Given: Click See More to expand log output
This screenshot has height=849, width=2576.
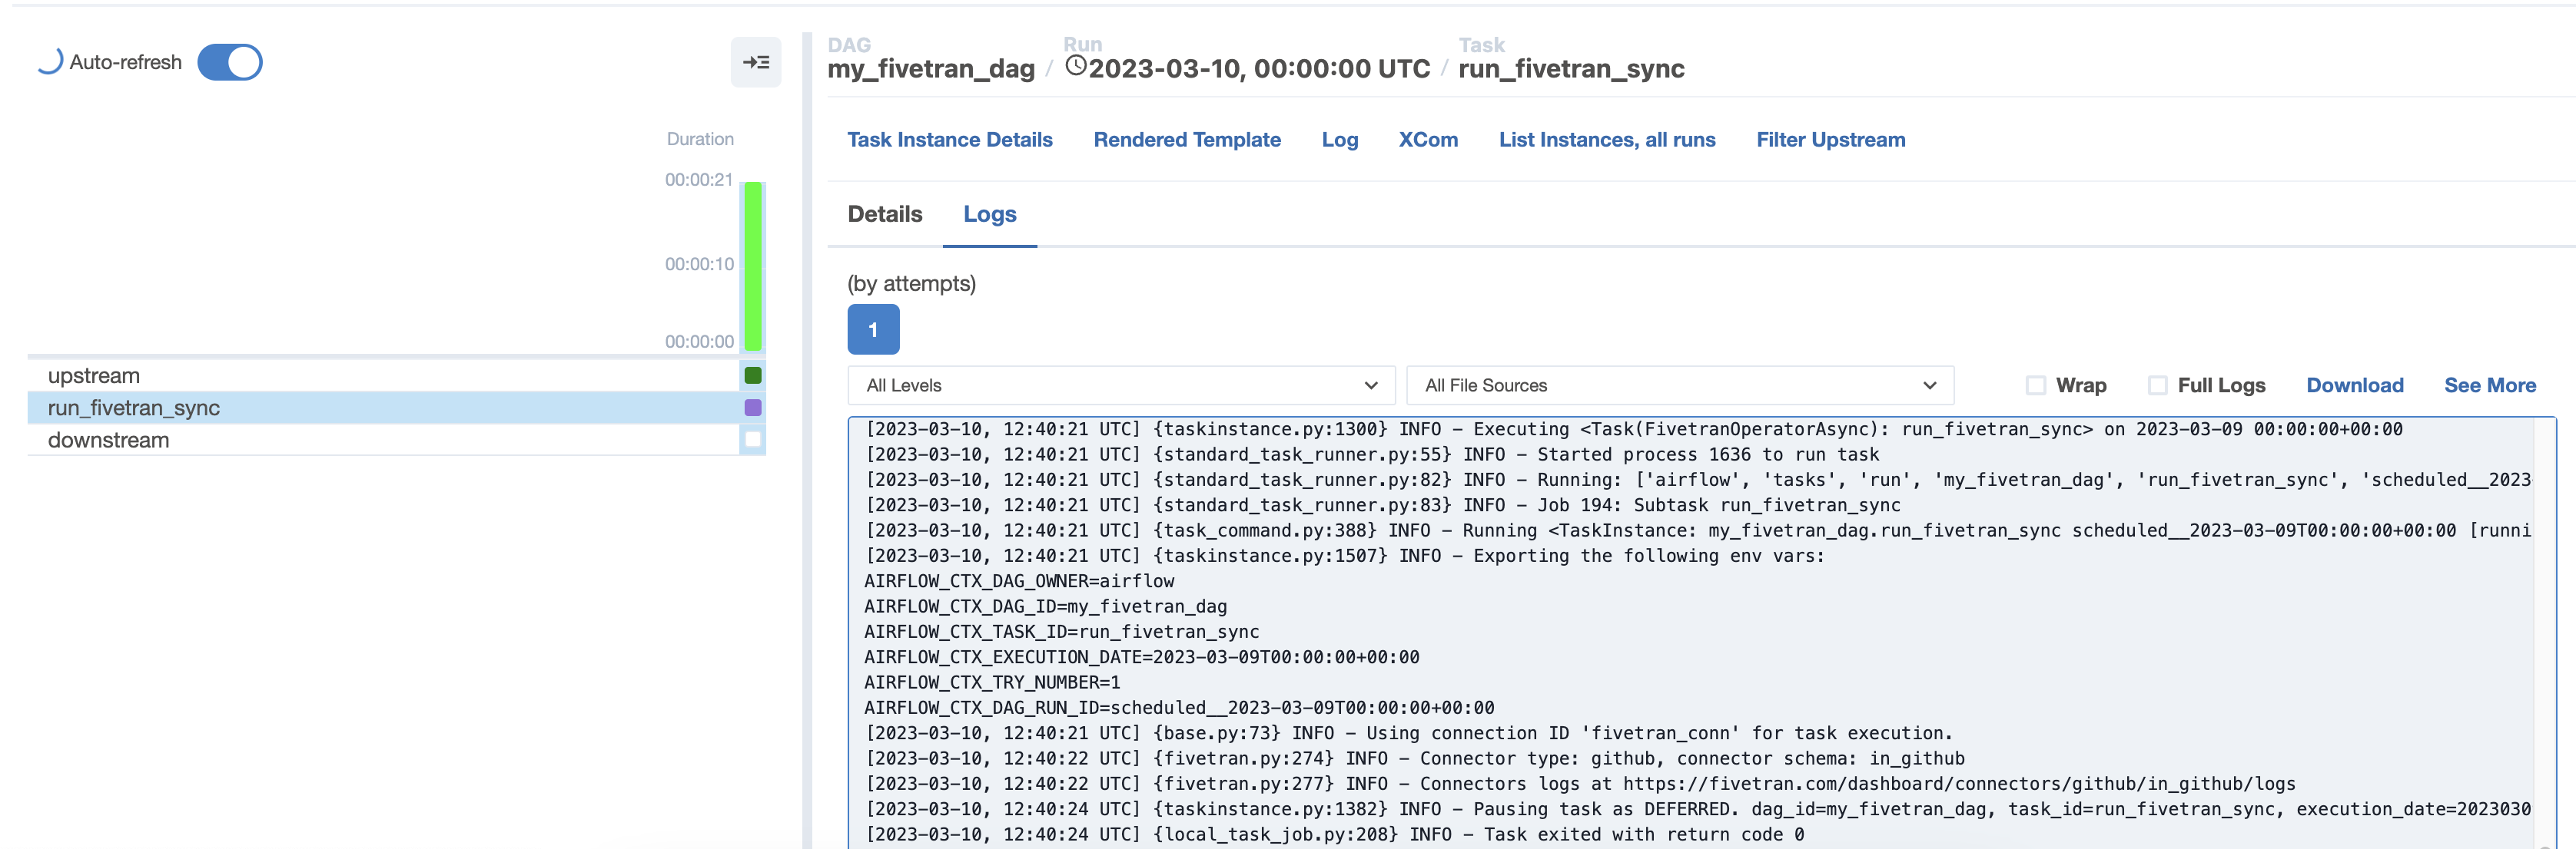Looking at the screenshot, I should pos(2490,385).
